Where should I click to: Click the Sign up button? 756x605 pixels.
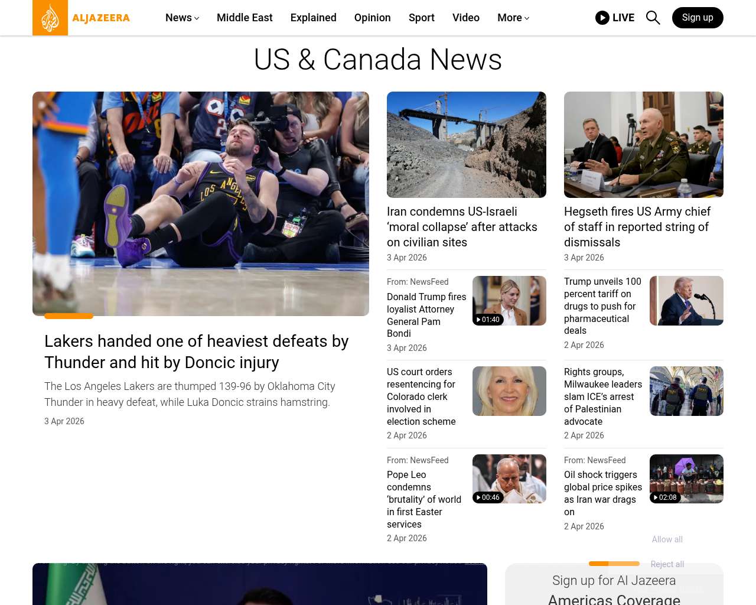[697, 18]
